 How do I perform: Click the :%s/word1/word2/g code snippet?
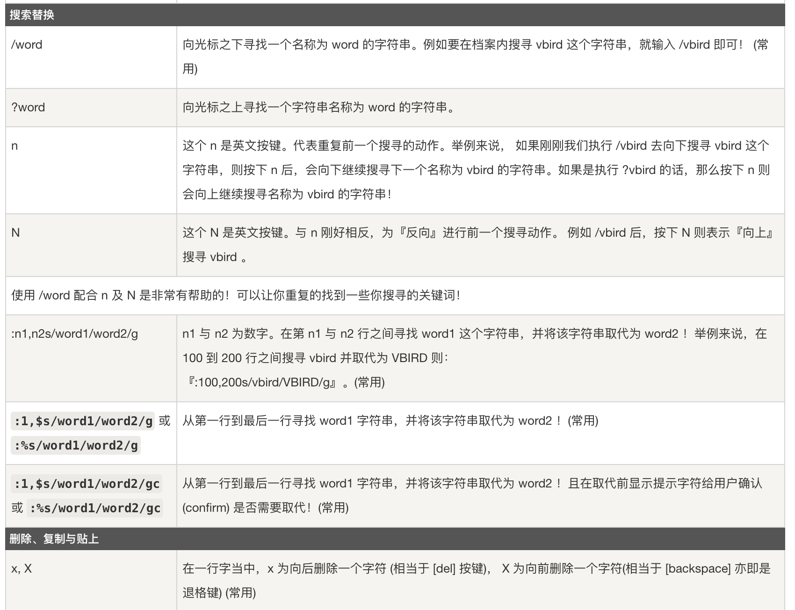[76, 446]
